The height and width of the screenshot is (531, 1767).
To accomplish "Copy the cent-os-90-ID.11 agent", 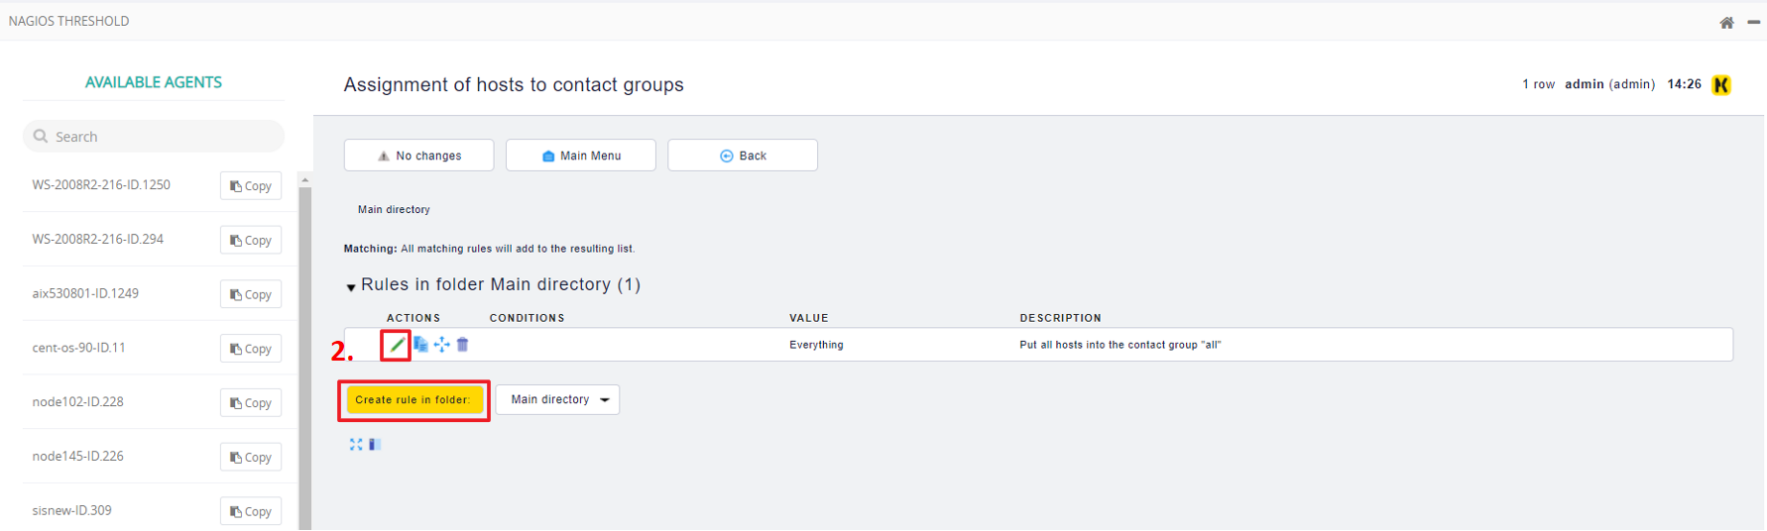I will 251,349.
